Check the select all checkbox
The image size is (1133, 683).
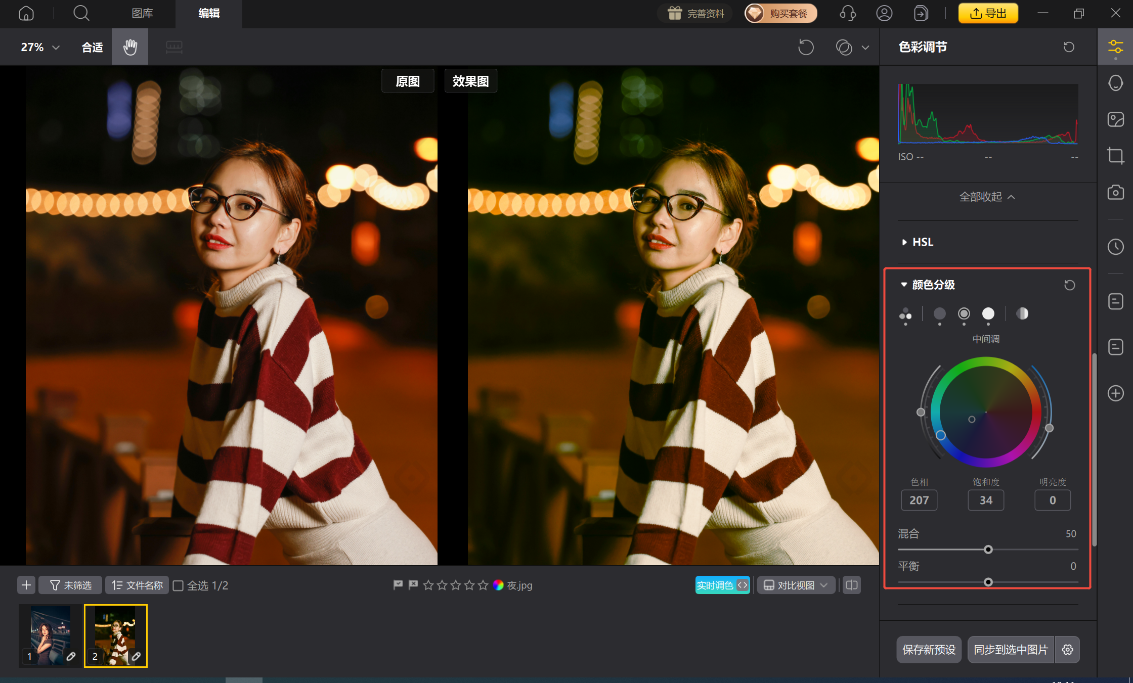[178, 585]
